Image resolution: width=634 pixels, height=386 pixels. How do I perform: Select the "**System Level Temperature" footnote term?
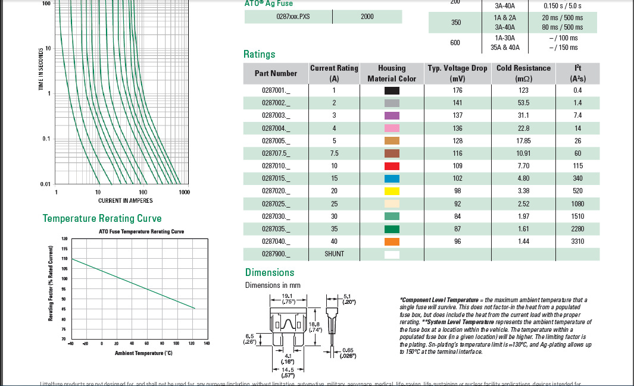point(458,322)
